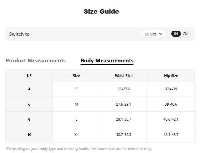The width and height of the screenshot is (201, 153).
Task: Click the Size column header
Action: [76, 76]
